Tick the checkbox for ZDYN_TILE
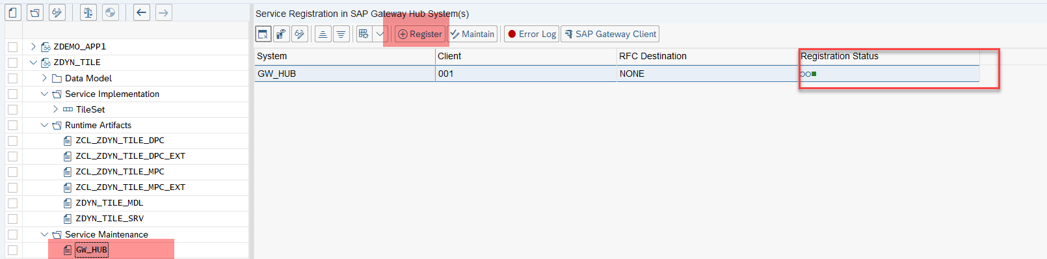The image size is (1047, 259). [12, 62]
